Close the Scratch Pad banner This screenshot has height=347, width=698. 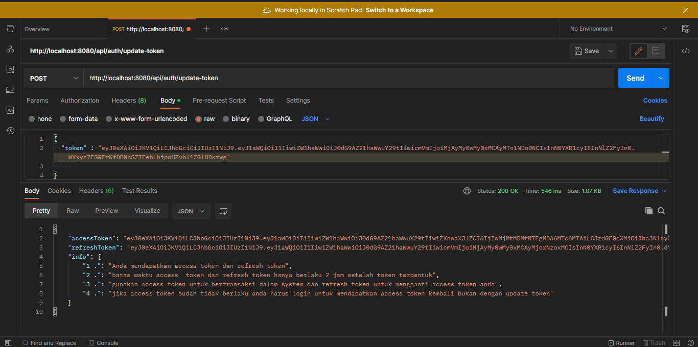tap(686, 10)
